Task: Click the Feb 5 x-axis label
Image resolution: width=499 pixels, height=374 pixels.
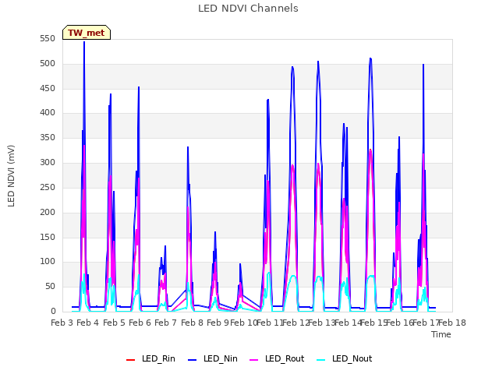Action: [114, 323]
